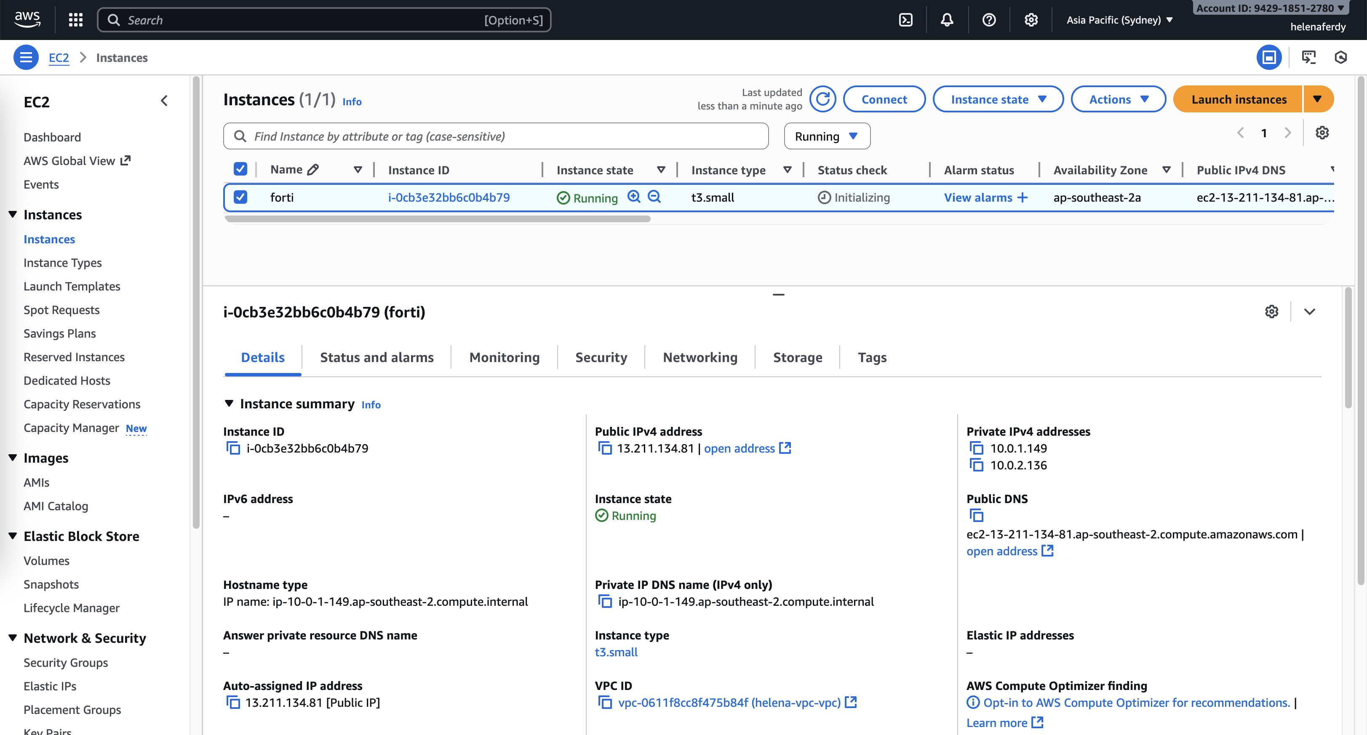Open the AWS CloudShell icon
This screenshot has height=735, width=1367.
click(x=905, y=20)
